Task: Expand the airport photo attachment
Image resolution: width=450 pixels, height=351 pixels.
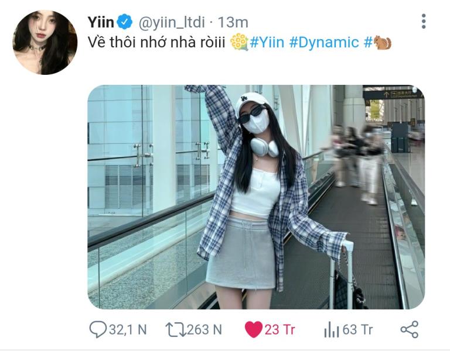Action: (x=256, y=197)
